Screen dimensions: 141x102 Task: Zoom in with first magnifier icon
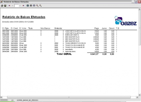[x=37, y=6]
